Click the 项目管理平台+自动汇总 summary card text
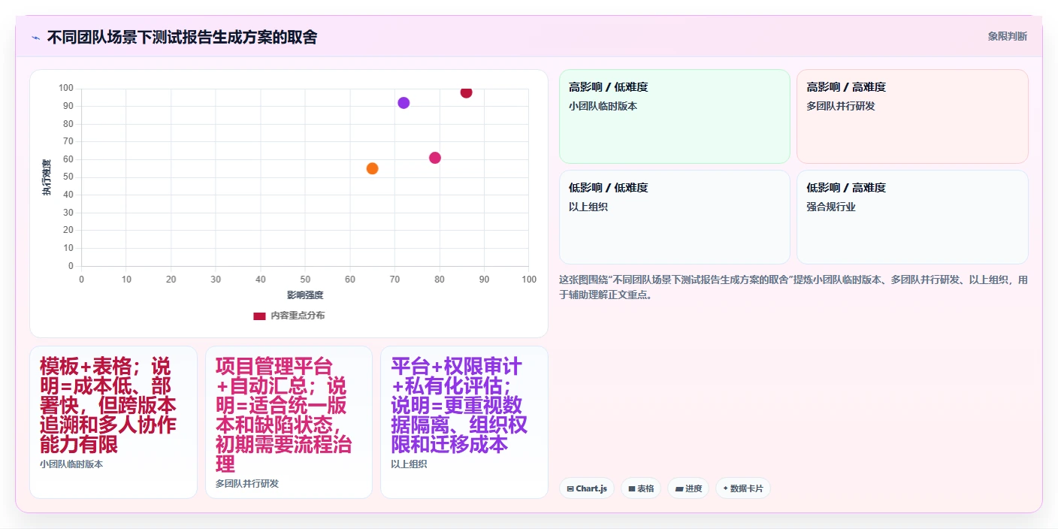This screenshot has height=529, width=1058. (284, 416)
